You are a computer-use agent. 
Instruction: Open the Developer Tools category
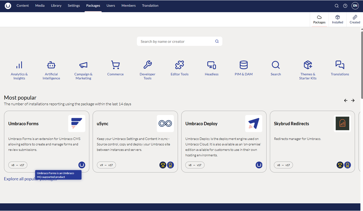(148, 70)
